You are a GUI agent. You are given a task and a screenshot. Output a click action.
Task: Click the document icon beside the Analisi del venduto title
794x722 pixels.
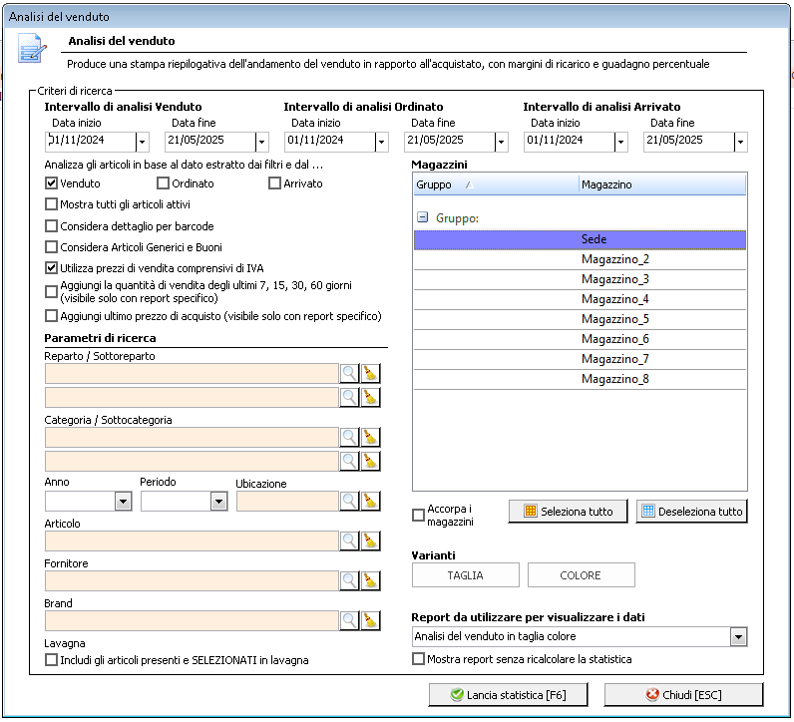pos(32,48)
